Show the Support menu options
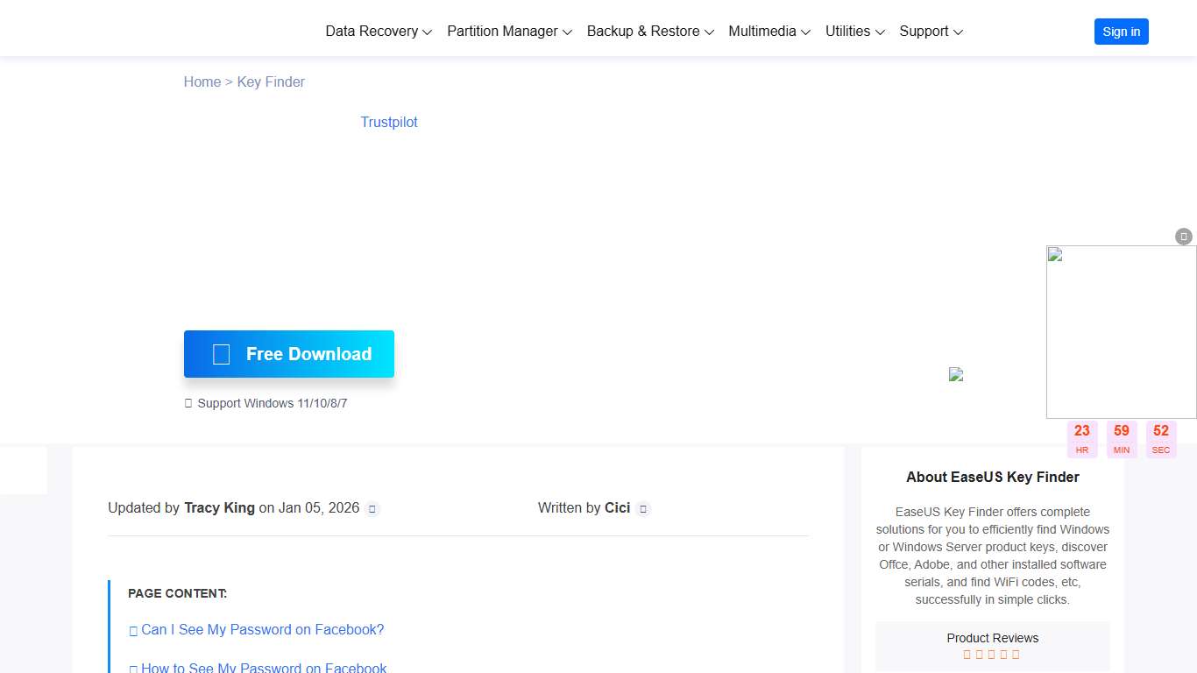Screen dimensions: 1197x673 point(931,32)
